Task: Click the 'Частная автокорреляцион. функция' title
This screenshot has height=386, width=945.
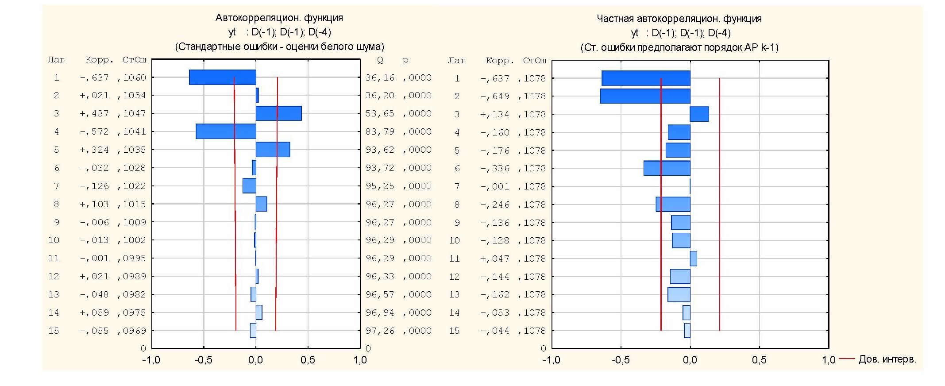Action: tap(679, 19)
